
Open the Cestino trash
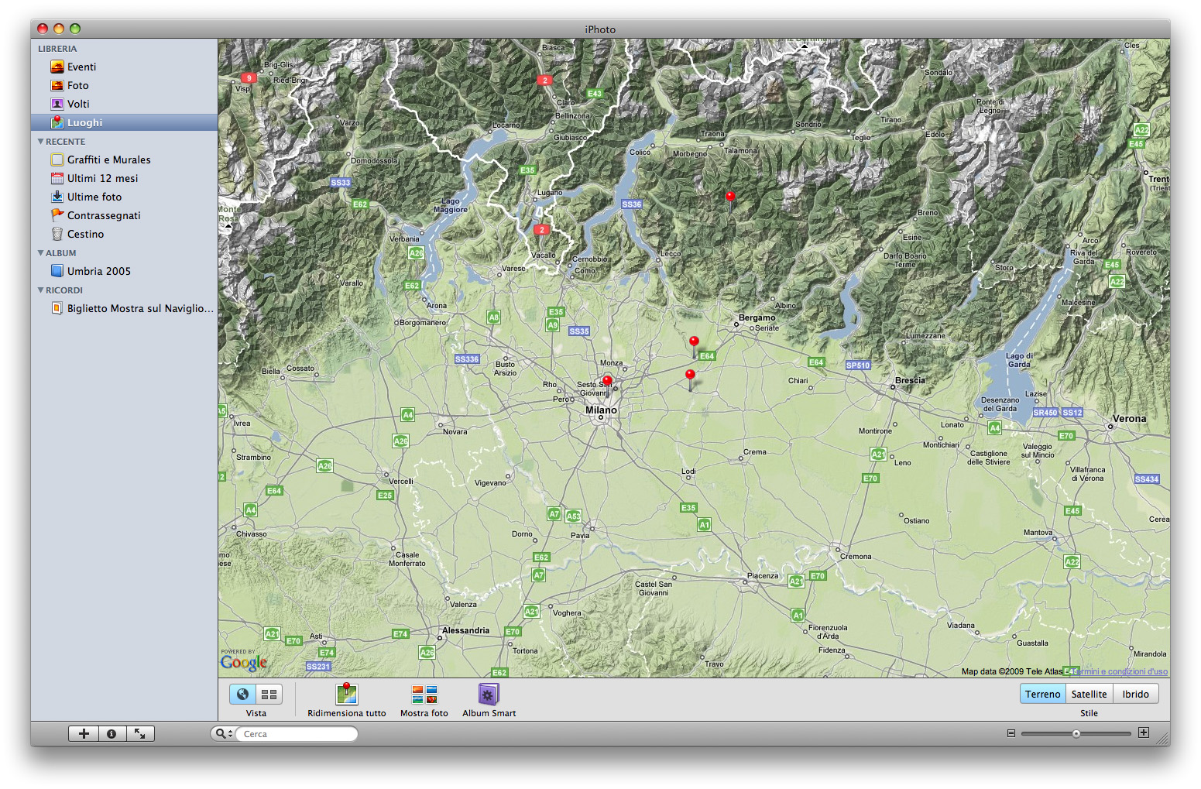pyautogui.click(x=124, y=234)
